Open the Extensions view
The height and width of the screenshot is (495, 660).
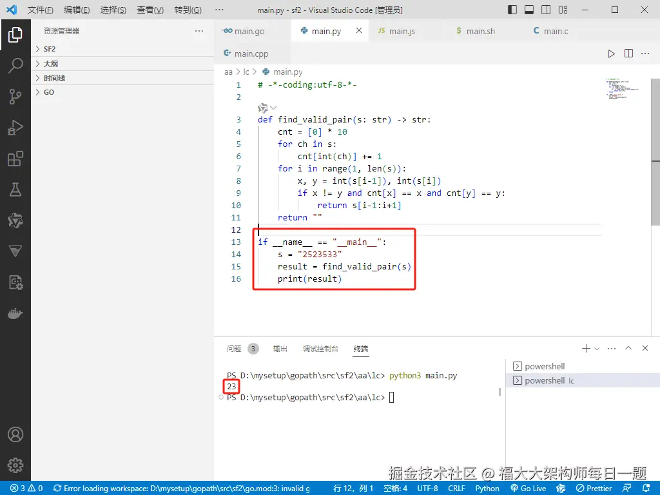coord(15,159)
